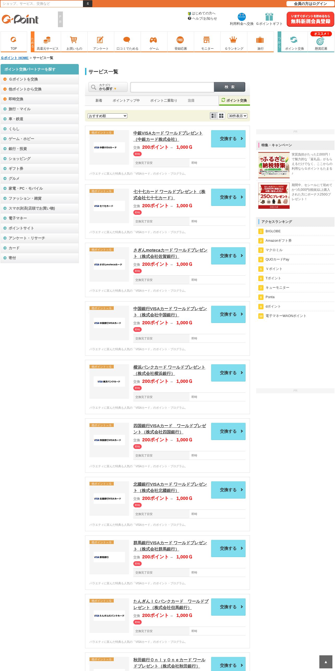This screenshot has height=671, width=335.
Task: Click 交換する for 中銀VISAカード
Action: click(228, 139)
